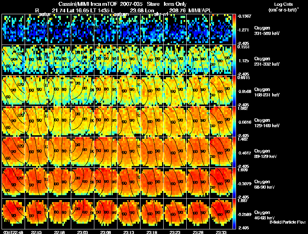The height and width of the screenshot is (234, 308).
Task: Click the time label '23:23'
Action: 175,232
